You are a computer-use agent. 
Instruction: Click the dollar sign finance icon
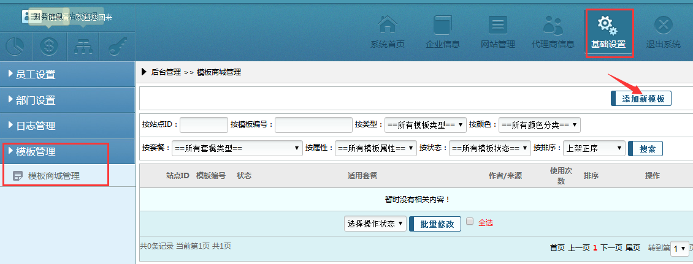(49, 45)
